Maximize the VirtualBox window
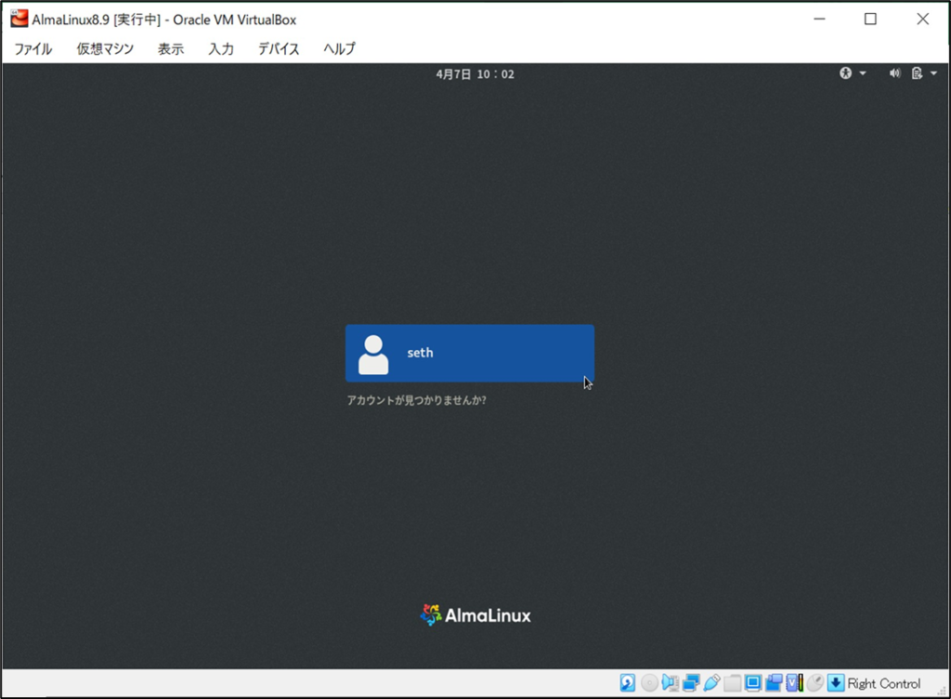 (870, 19)
